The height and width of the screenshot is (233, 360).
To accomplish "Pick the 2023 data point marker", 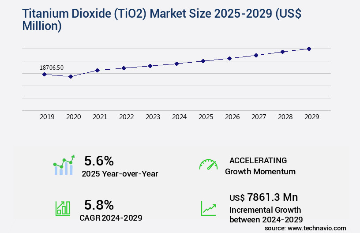I will (150, 66).
